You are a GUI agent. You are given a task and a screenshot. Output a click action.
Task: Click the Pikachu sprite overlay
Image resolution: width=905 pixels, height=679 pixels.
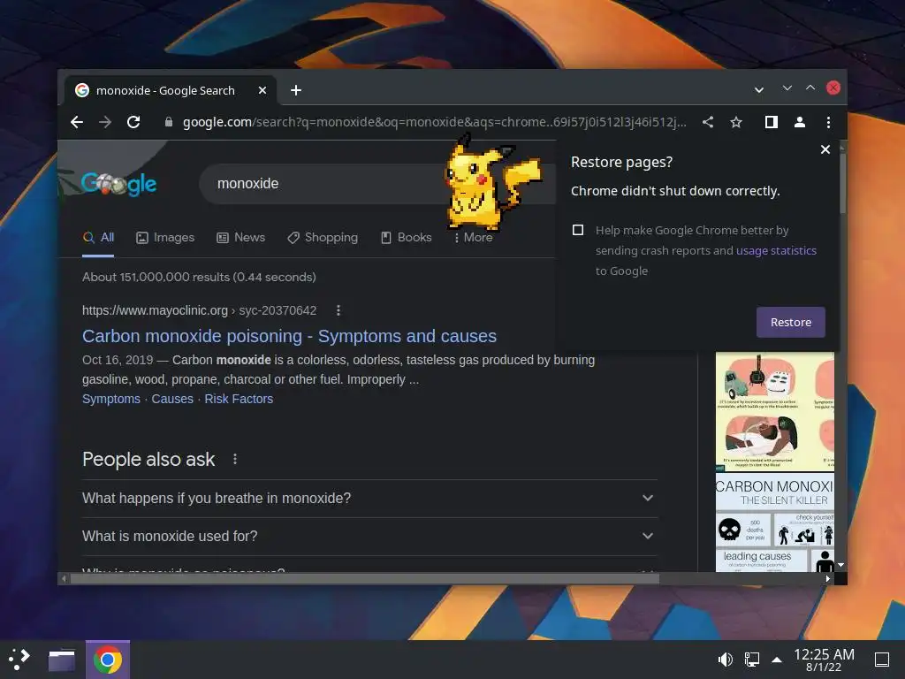pyautogui.click(x=492, y=184)
